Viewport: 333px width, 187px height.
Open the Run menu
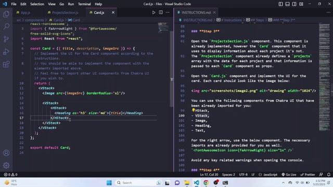point(71,4)
